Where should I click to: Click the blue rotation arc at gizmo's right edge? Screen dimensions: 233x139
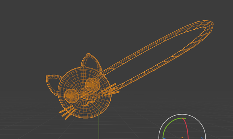click(202, 138)
